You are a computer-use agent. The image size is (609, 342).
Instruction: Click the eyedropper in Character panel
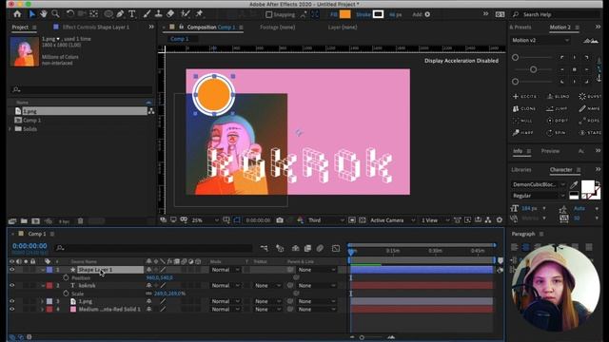coord(574,185)
